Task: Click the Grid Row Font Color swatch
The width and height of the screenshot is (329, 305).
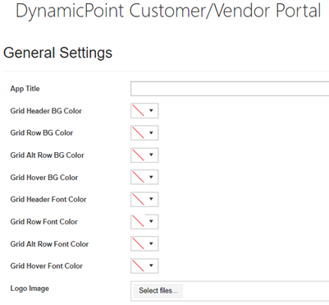Action: click(x=138, y=221)
